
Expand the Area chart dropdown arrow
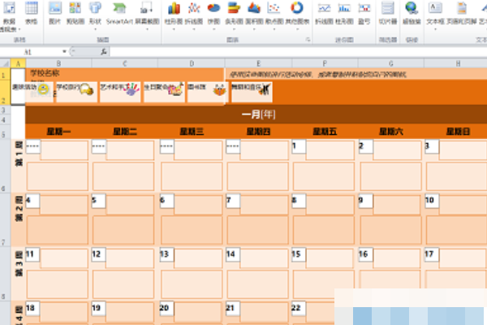point(254,29)
